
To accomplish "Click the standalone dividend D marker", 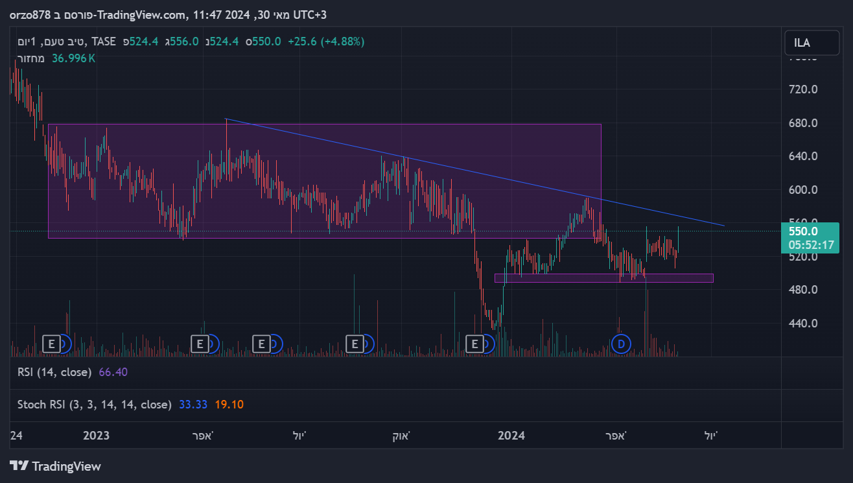I will tap(620, 344).
